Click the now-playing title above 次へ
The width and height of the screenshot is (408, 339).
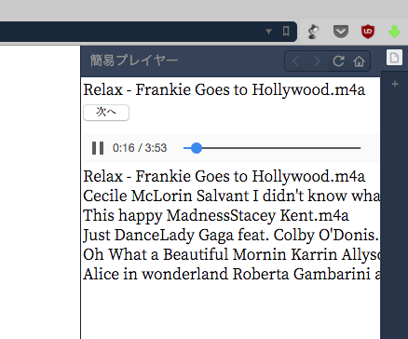tap(224, 90)
